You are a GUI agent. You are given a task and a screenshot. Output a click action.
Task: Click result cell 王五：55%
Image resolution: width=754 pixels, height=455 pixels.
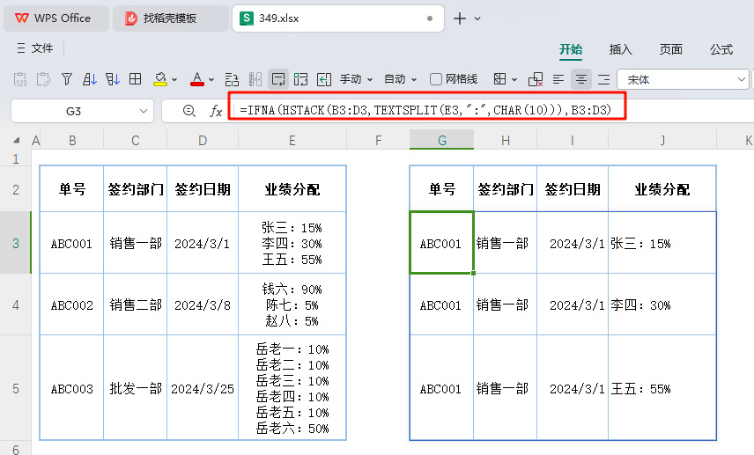(x=662, y=388)
